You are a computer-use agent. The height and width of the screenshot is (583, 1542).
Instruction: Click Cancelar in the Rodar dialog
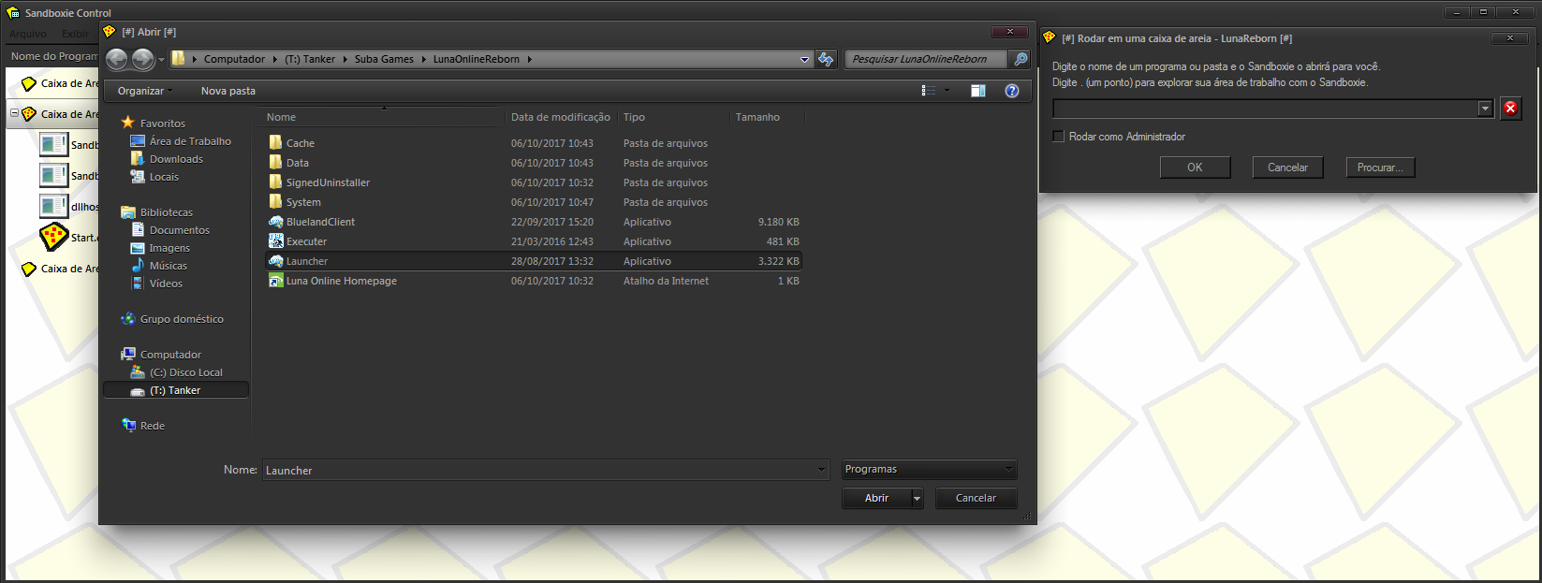(x=1287, y=168)
